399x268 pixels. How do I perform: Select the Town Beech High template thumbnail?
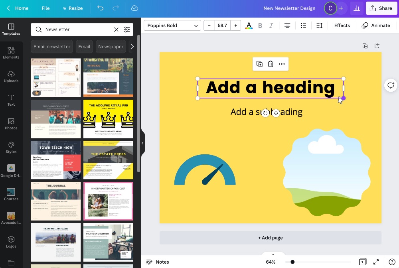pos(55,160)
